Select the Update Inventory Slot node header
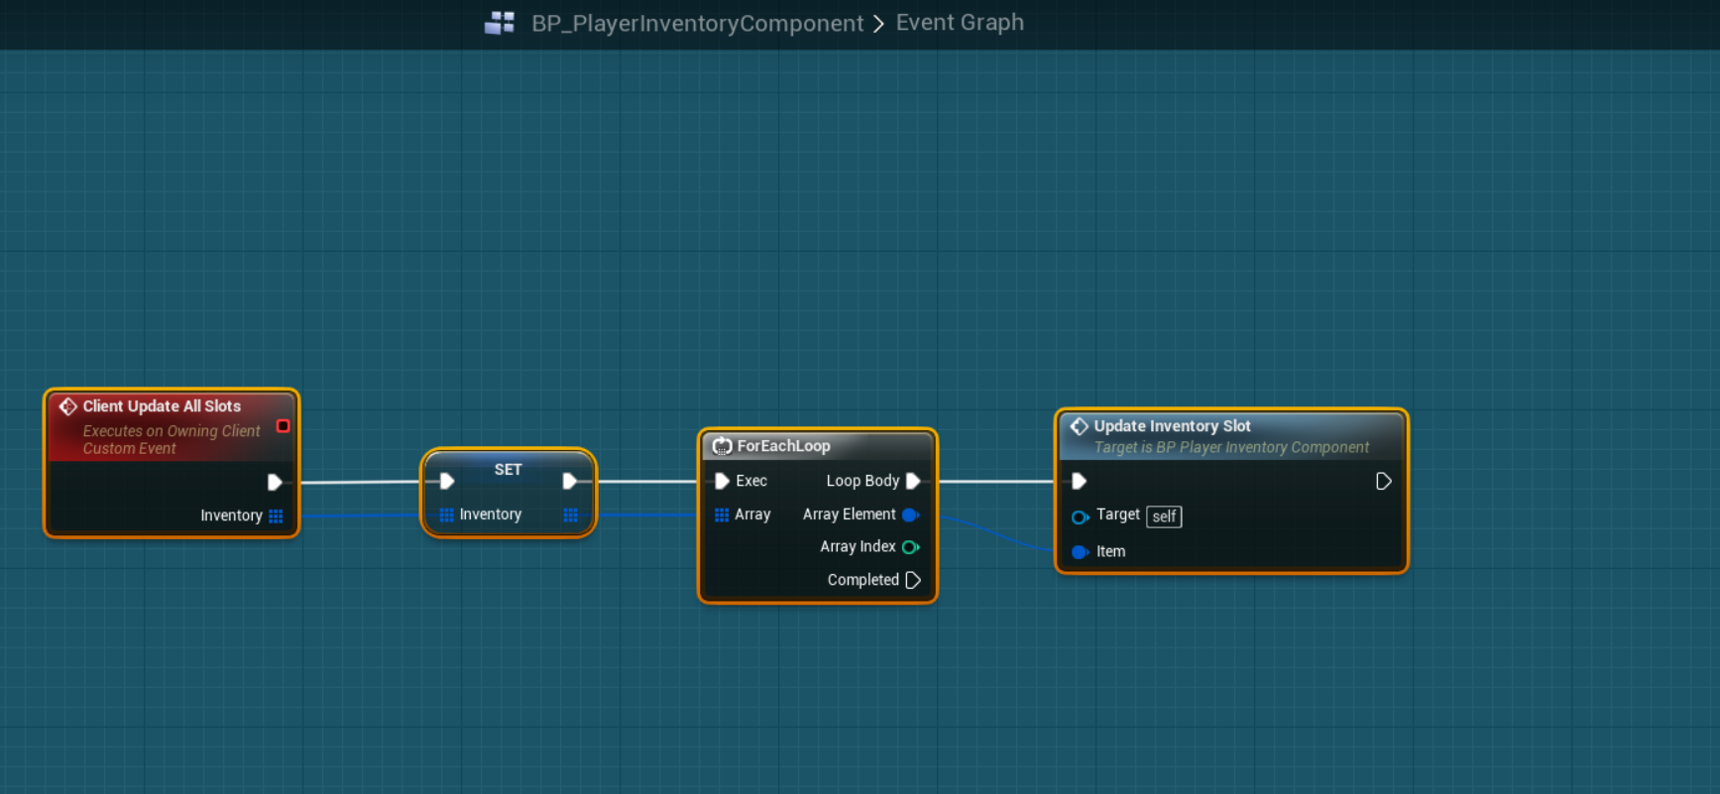Screen dimensions: 1720x794 point(1172,426)
